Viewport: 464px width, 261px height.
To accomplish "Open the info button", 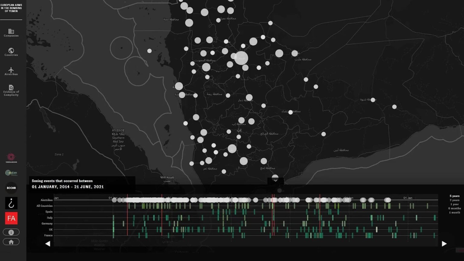I will (11, 232).
